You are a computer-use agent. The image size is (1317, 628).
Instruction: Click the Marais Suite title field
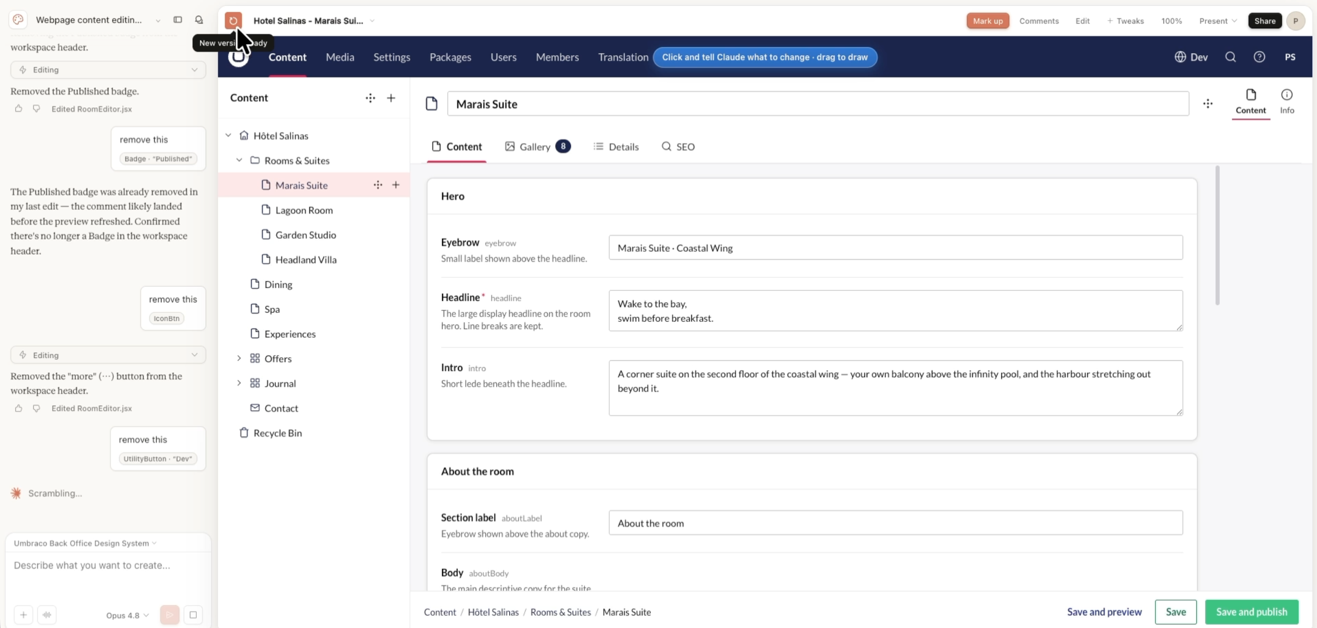[x=818, y=104]
